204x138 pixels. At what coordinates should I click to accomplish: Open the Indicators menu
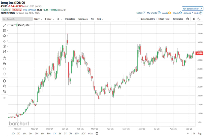[70, 19]
